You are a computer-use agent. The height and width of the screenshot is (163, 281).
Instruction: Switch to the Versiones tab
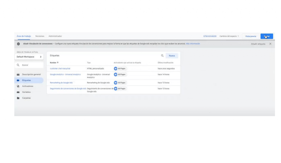40,36
